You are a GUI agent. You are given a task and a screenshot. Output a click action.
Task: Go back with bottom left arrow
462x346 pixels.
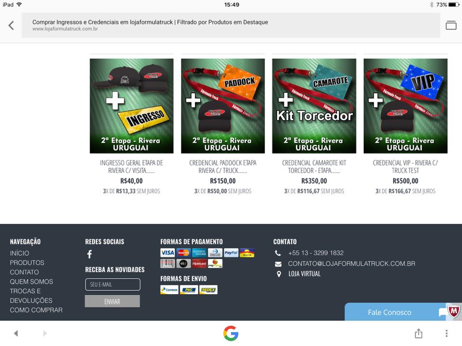tap(16, 334)
